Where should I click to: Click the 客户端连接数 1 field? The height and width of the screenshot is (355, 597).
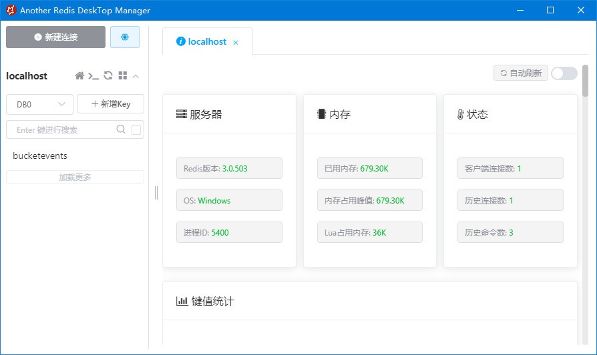pyautogui.click(x=510, y=168)
